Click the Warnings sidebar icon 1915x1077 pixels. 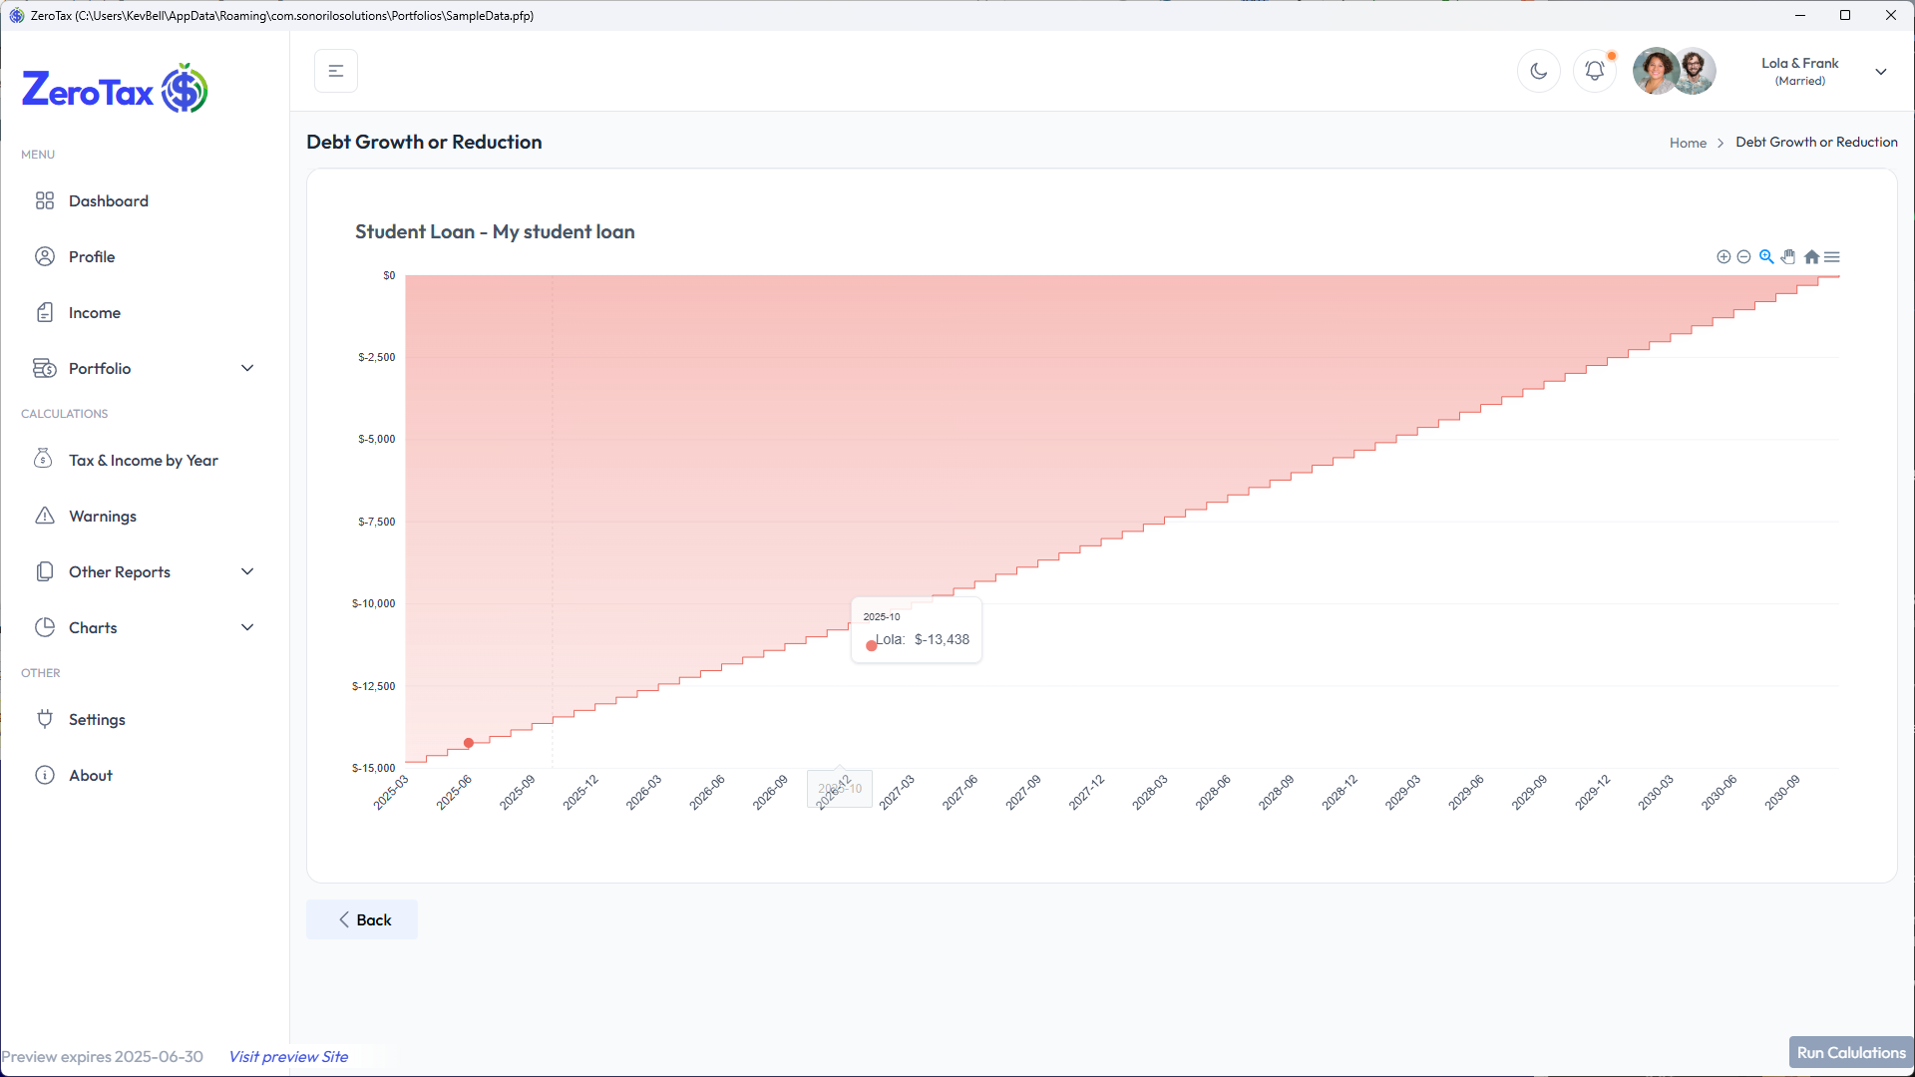[45, 516]
